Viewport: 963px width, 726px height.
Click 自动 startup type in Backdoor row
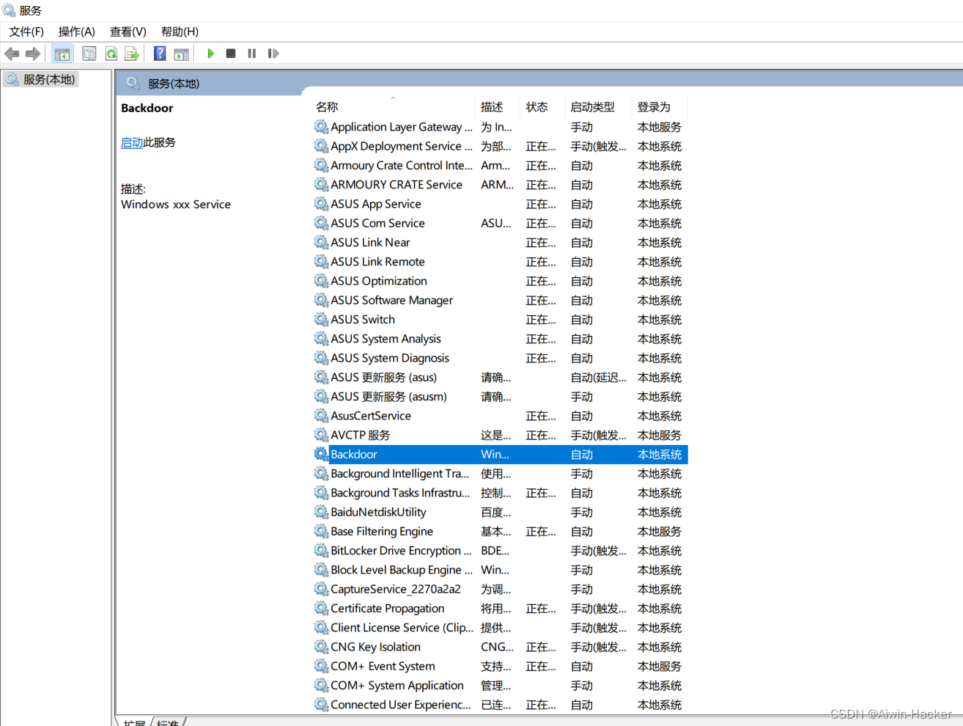tap(582, 455)
